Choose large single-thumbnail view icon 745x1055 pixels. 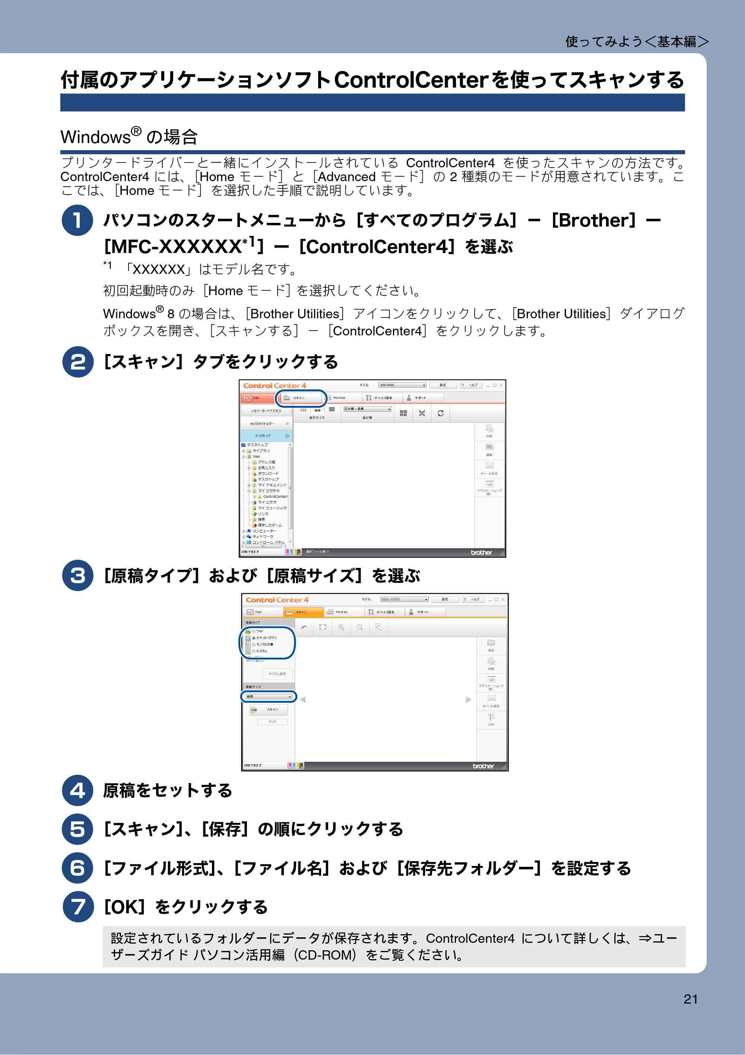click(332, 409)
